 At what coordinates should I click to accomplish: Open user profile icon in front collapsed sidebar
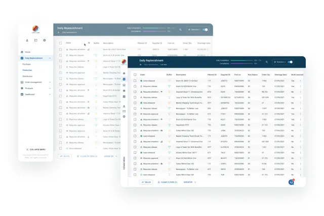[x=124, y=106]
